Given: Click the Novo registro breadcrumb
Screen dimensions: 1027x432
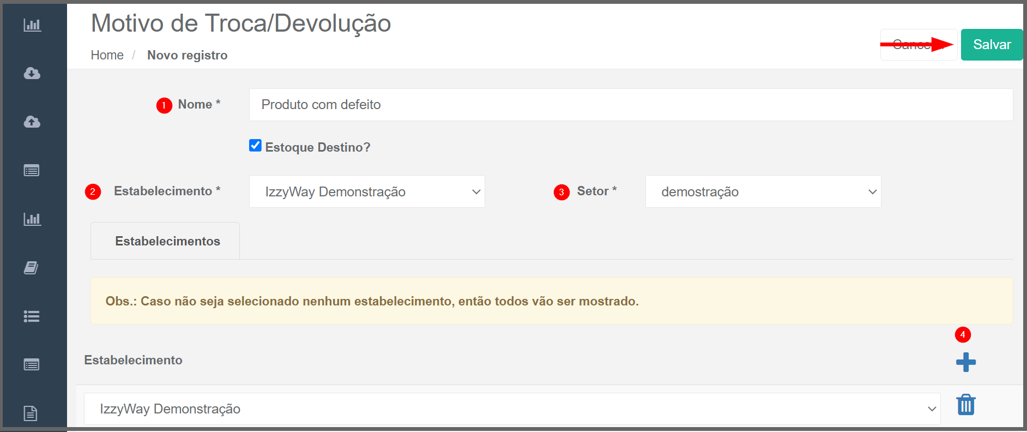Looking at the screenshot, I should click(x=188, y=55).
